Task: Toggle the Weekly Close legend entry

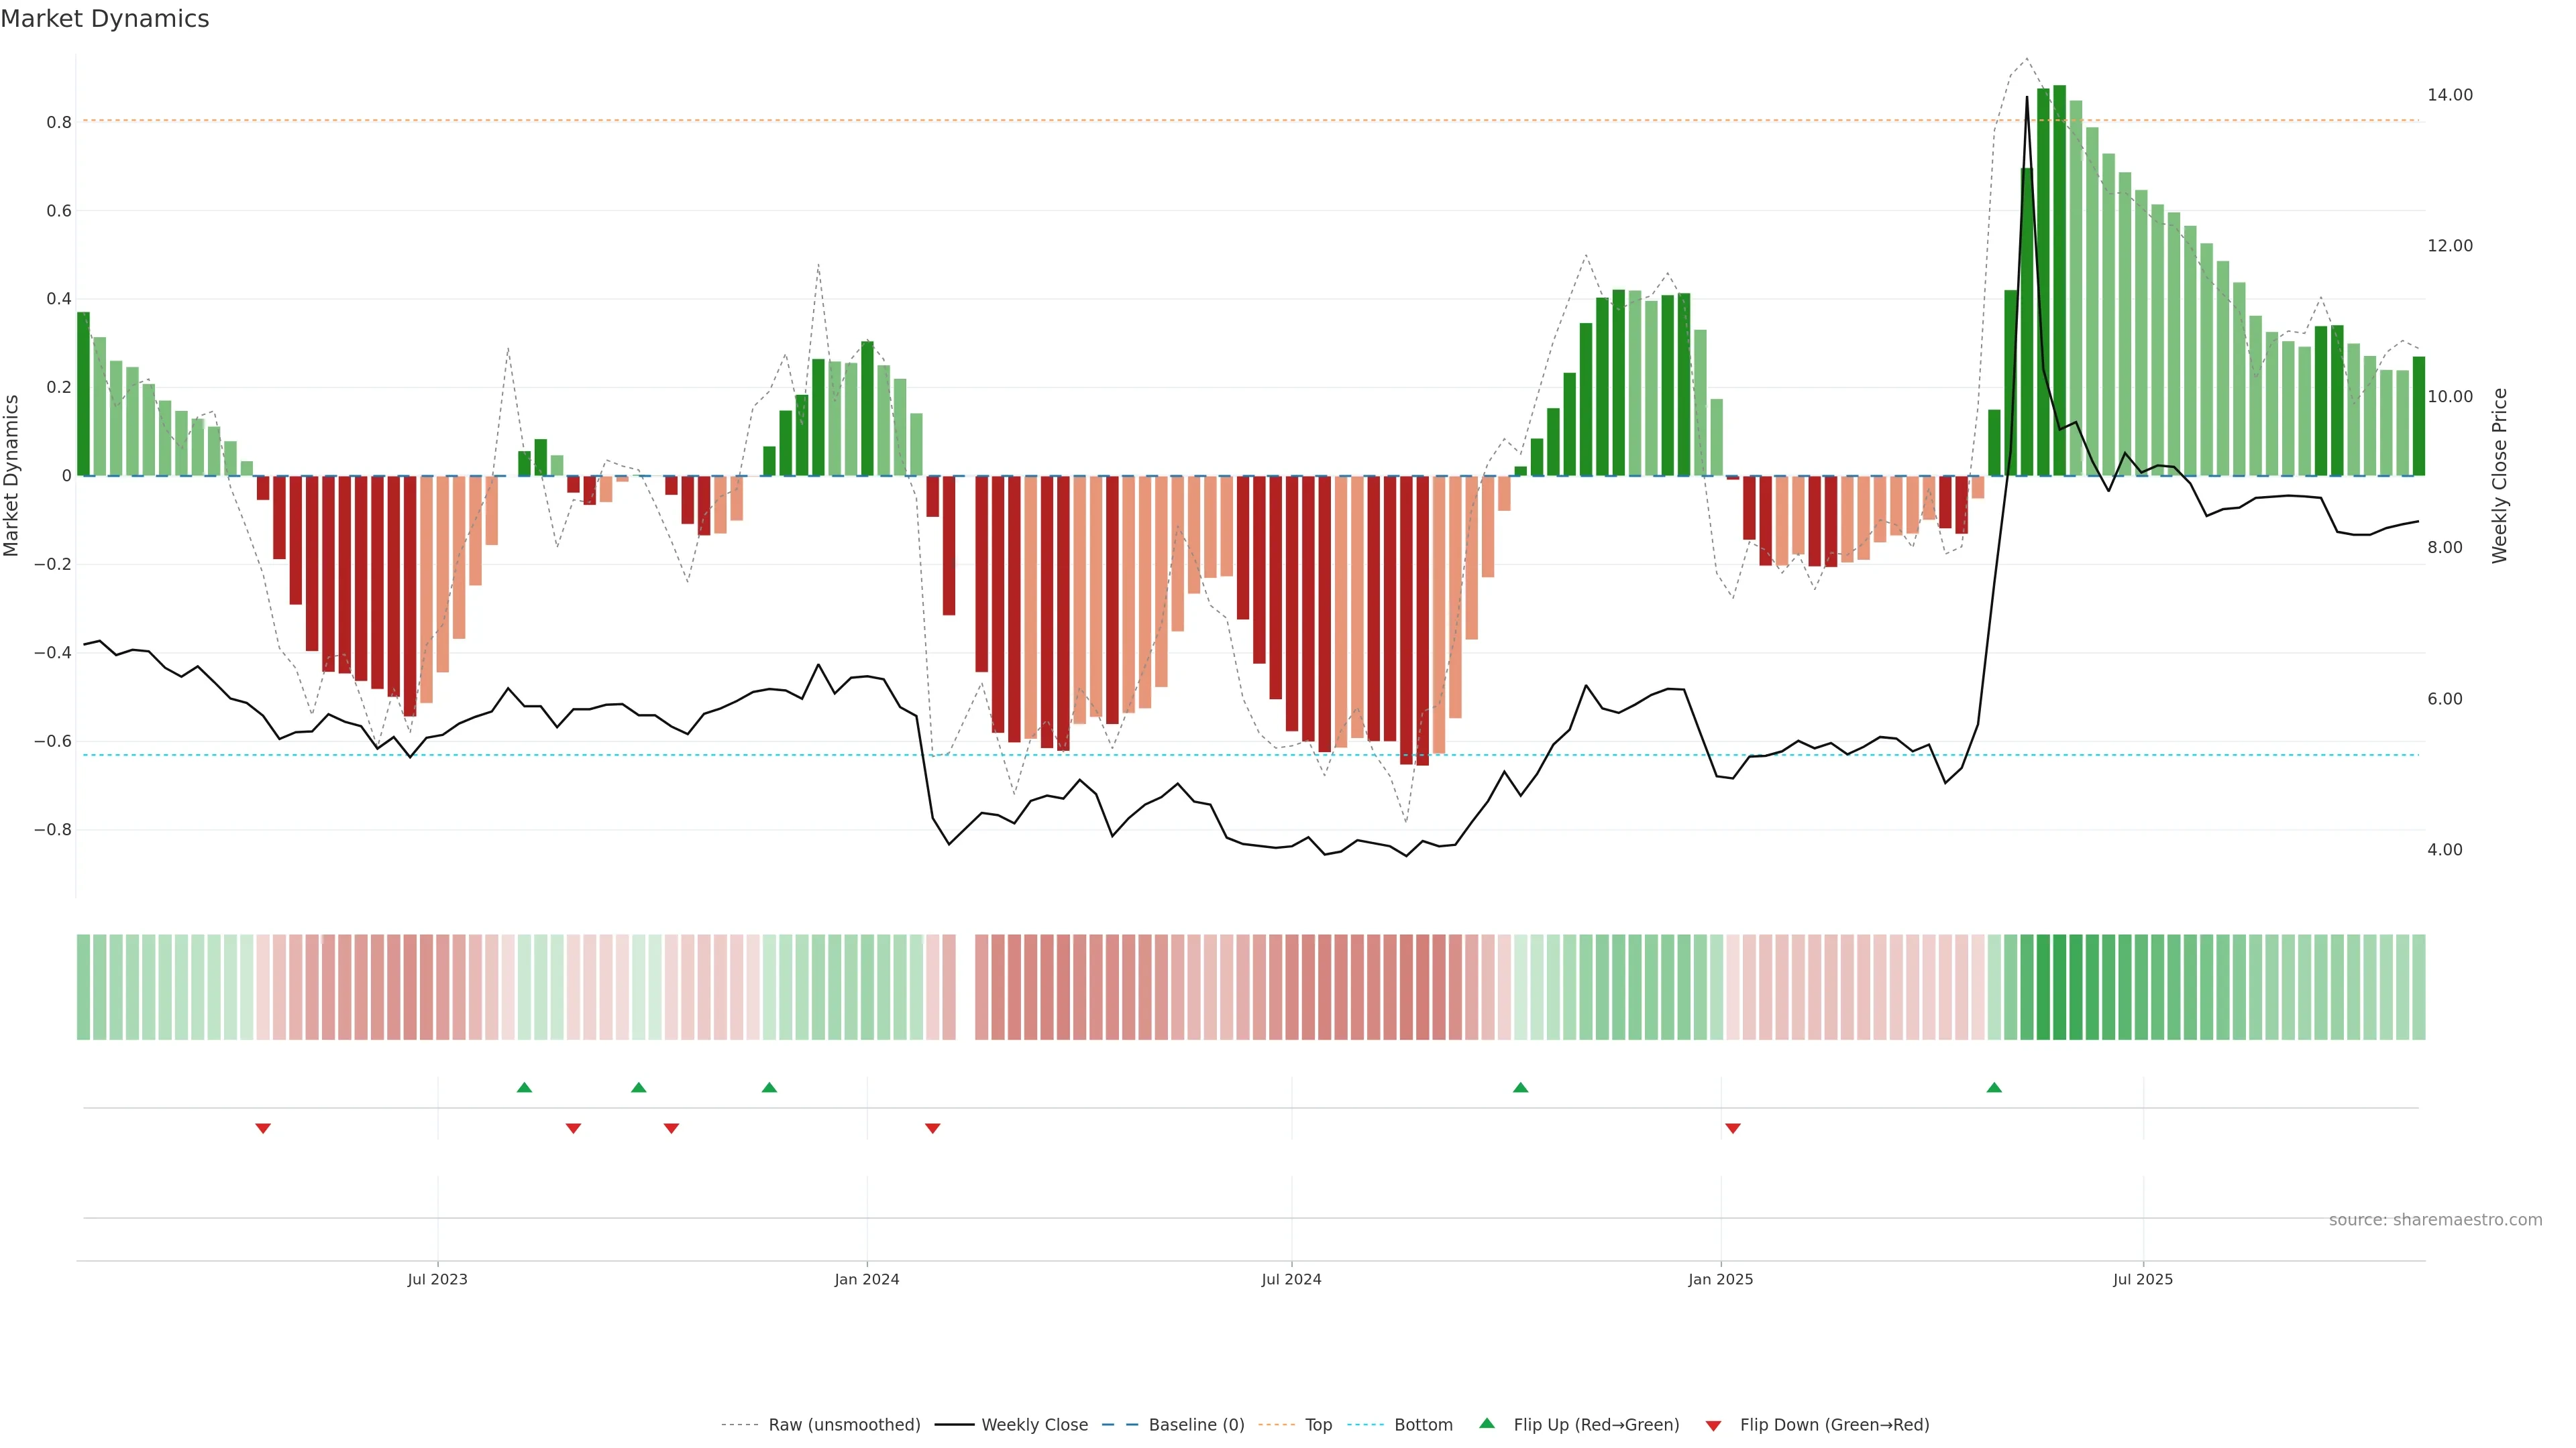Action: pyautogui.click(x=1034, y=1425)
